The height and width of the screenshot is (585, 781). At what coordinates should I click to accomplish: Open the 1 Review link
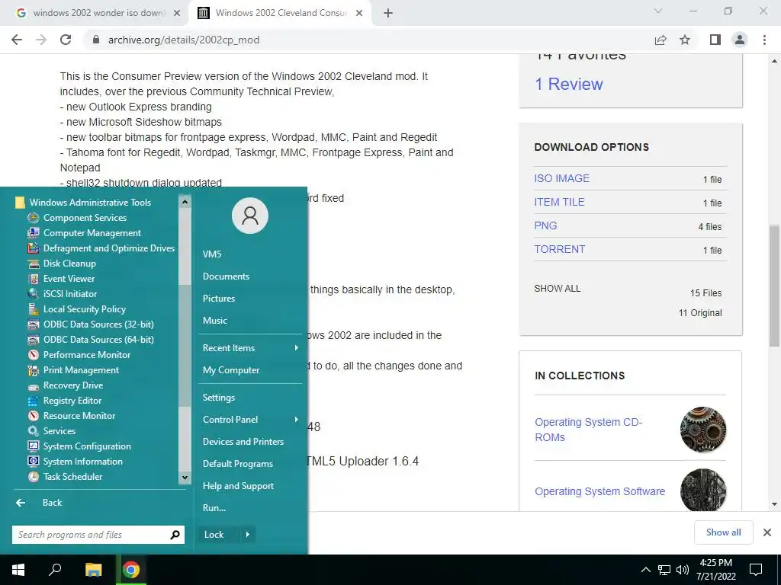[x=569, y=84]
